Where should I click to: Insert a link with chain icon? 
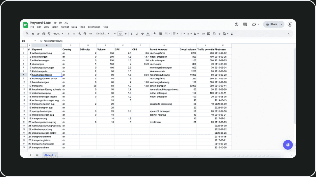203,34
